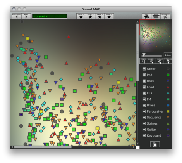Viewport: 182px width, 163px height.
Task: Toggle the Lead category checkbox
Action: tap(144, 87)
